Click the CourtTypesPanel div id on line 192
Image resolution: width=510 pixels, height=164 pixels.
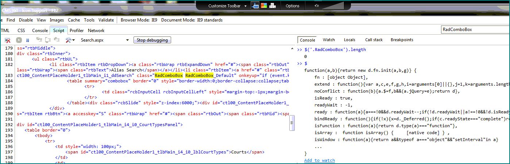pyautogui.click(x=100, y=125)
